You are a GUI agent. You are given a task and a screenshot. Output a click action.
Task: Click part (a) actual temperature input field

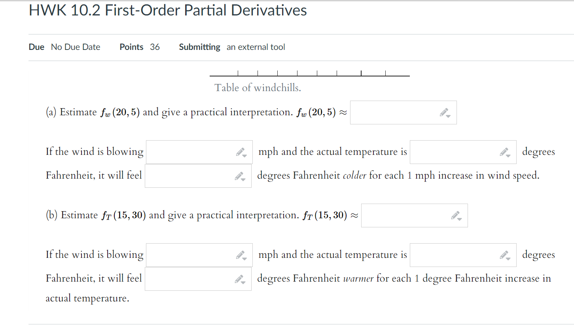[455, 152]
